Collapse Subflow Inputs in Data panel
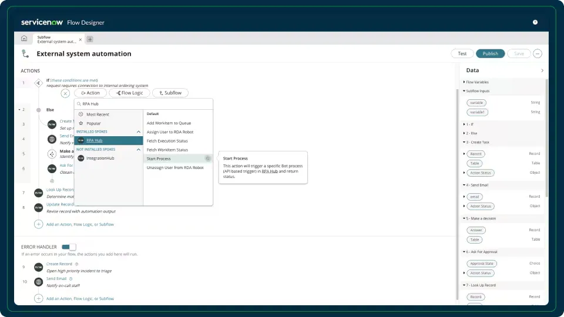The width and height of the screenshot is (564, 317). pos(464,91)
